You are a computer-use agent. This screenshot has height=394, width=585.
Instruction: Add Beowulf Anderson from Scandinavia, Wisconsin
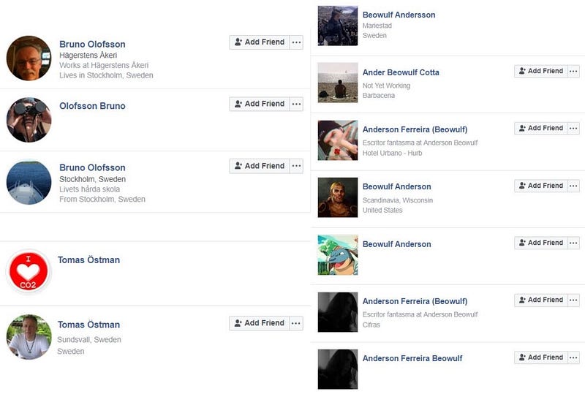coord(541,186)
